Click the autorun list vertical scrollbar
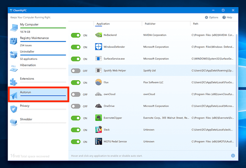 point(236,90)
